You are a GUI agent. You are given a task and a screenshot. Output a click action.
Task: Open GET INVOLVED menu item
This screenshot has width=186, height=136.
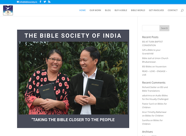coord(156,10)
